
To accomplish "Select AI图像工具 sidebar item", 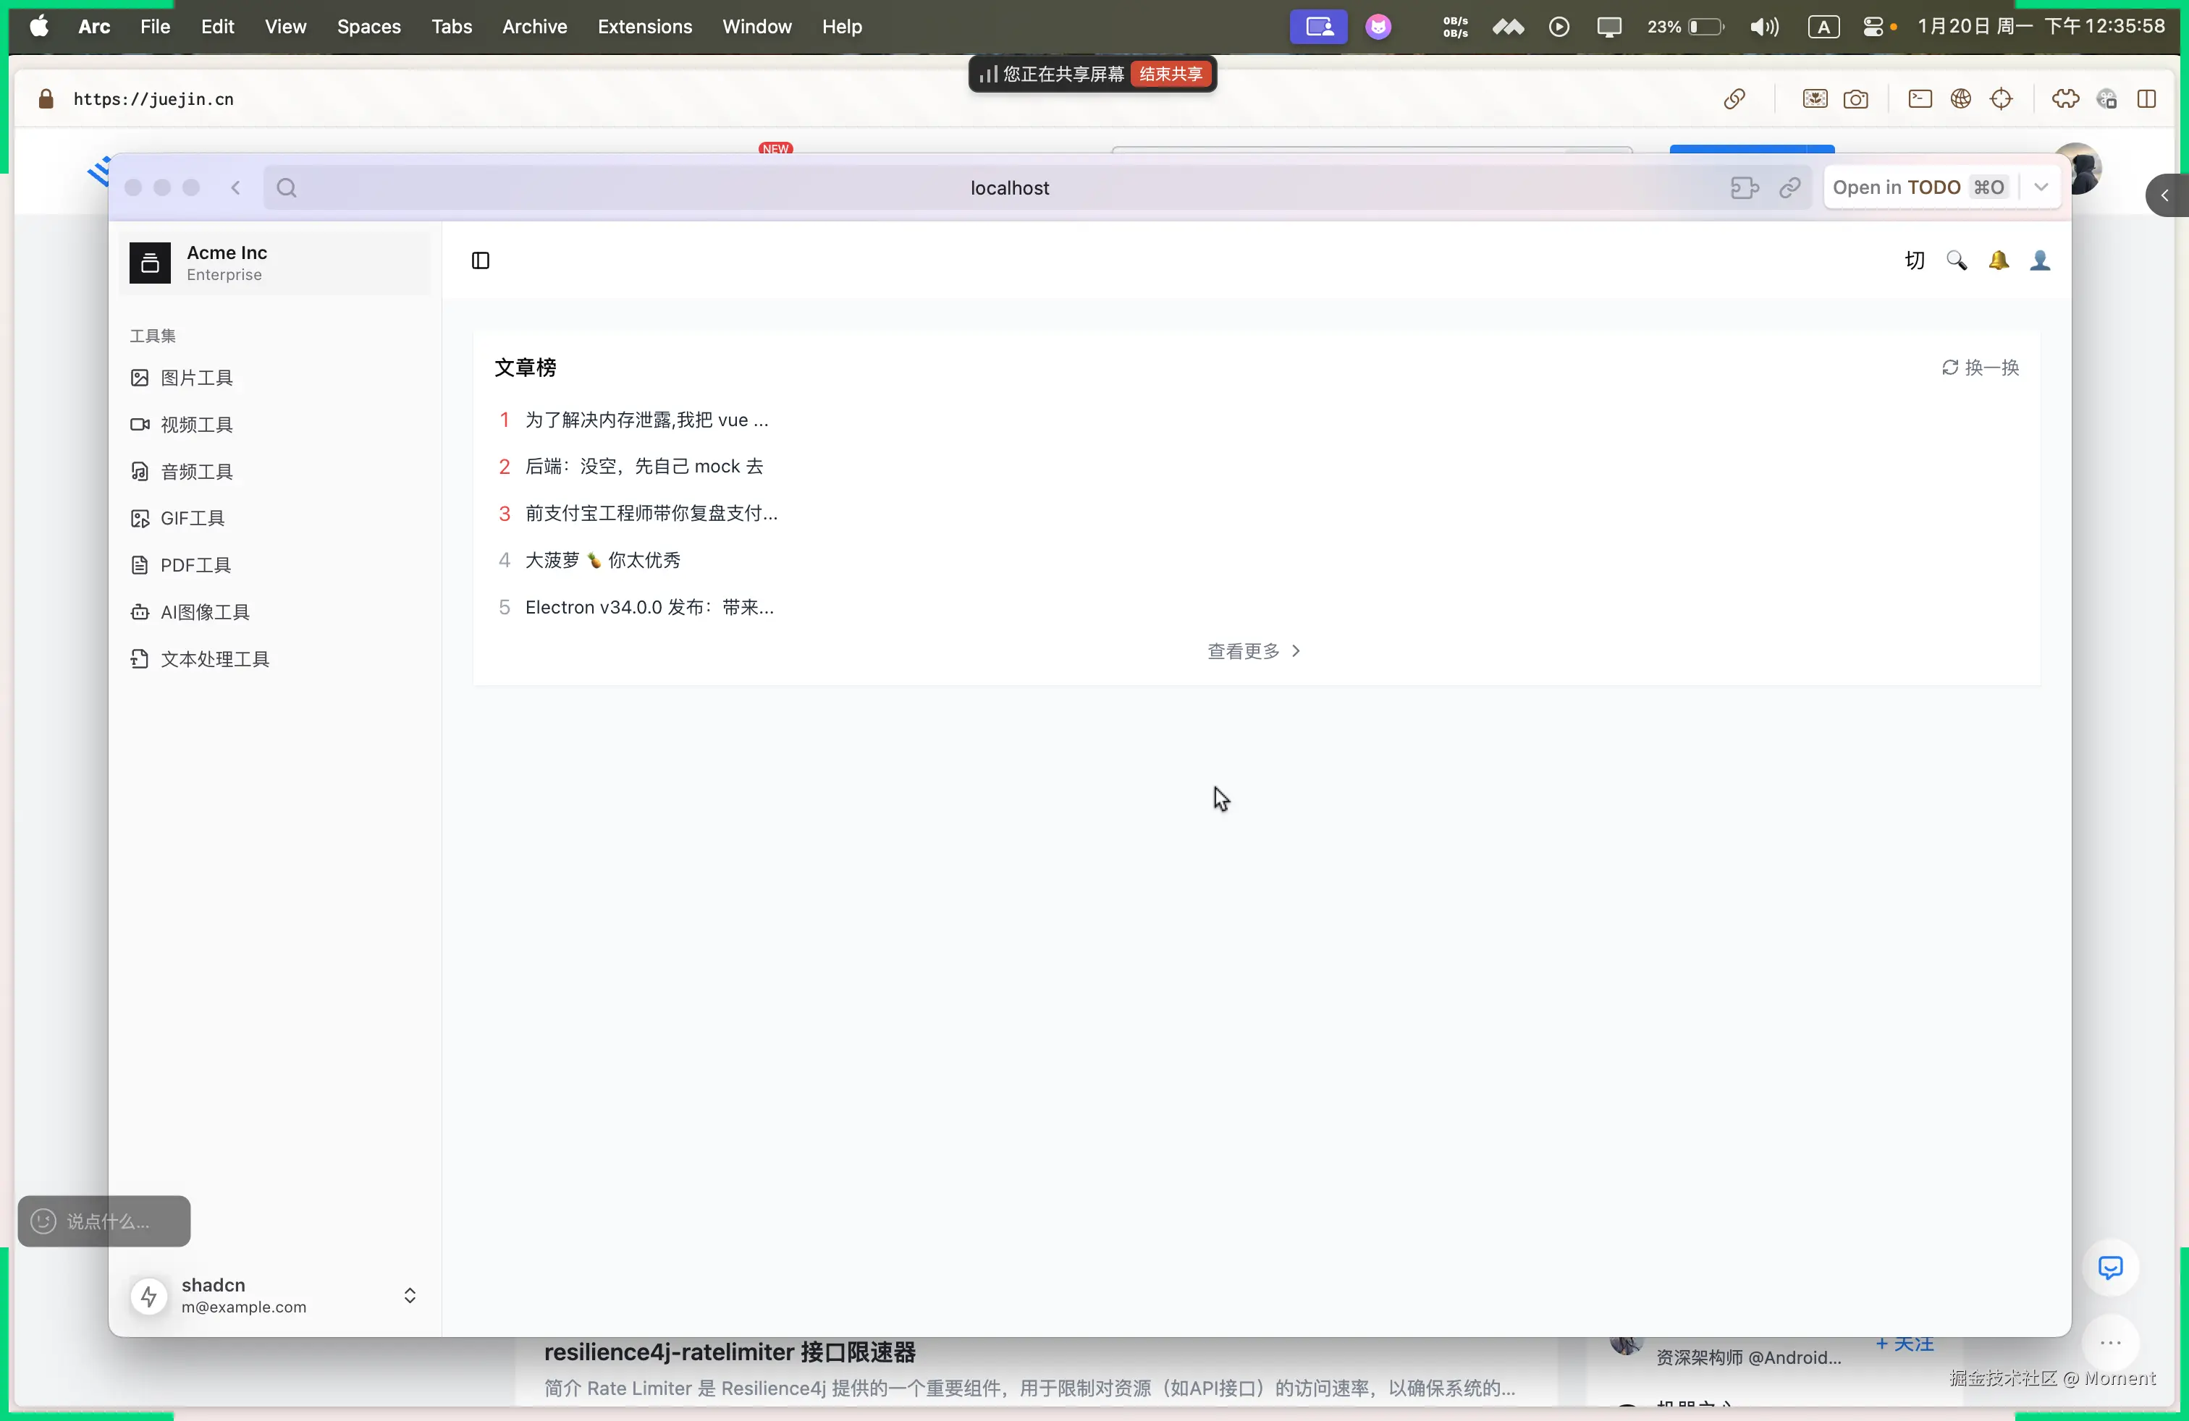I will (x=204, y=612).
